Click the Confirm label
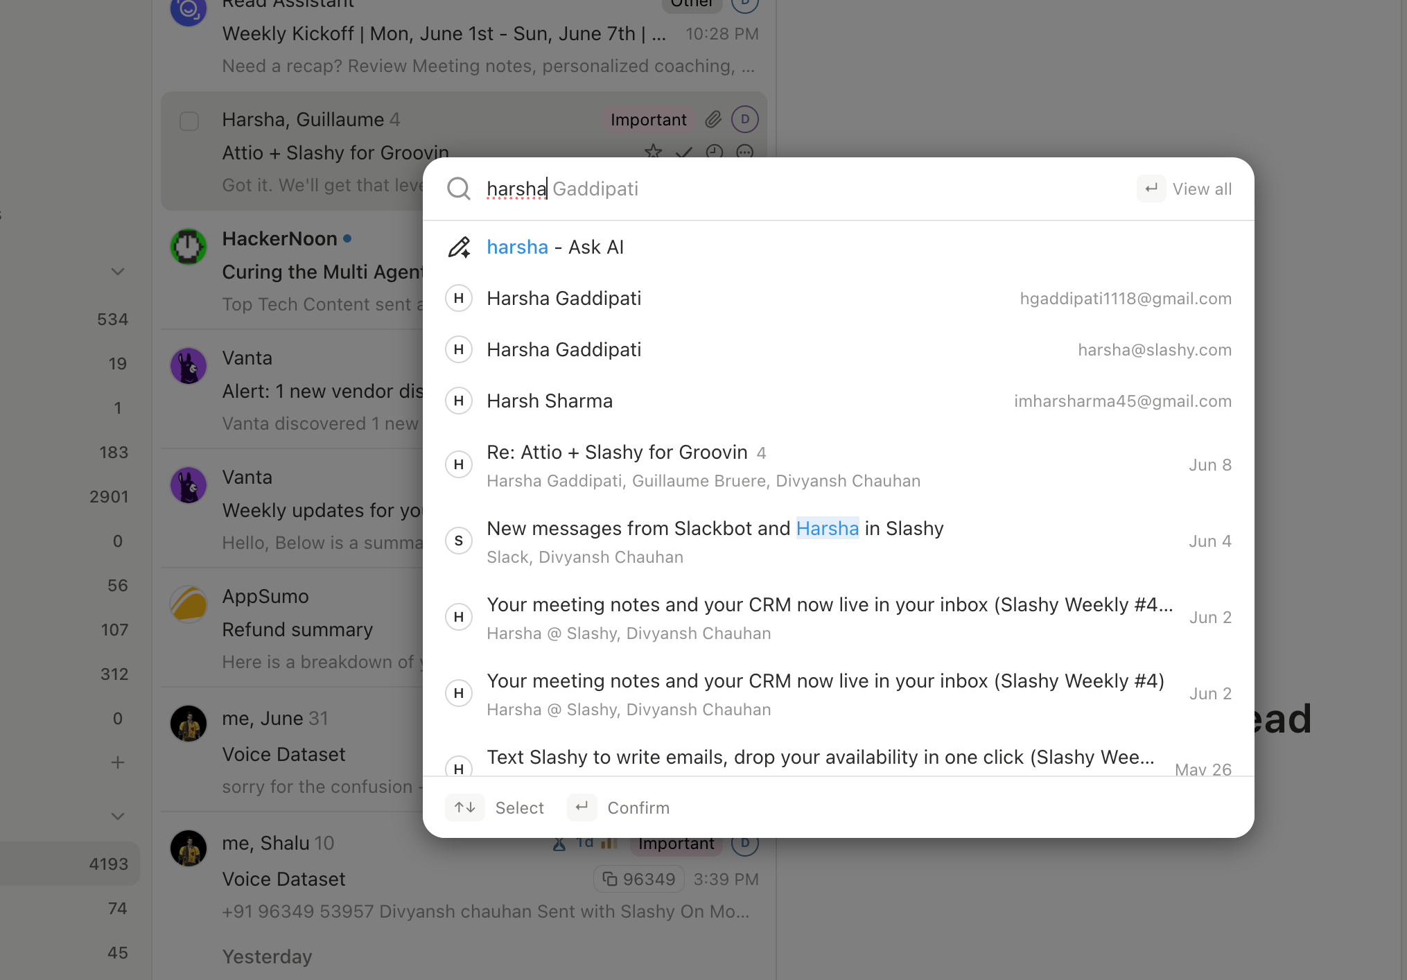 [638, 808]
